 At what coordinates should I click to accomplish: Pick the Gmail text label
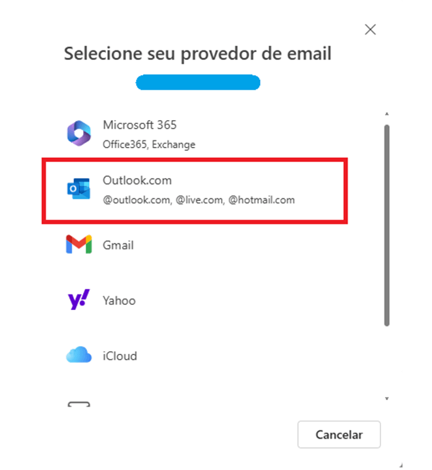(x=118, y=245)
